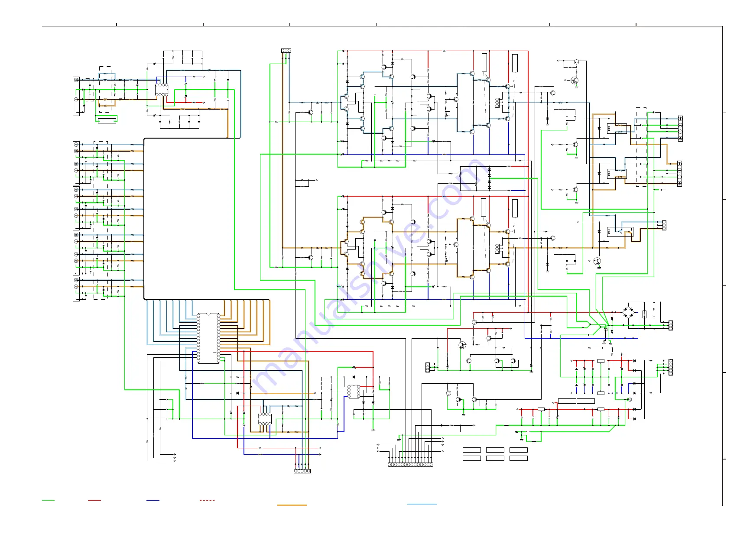
Task: Select the lower four-terminal speaker output block
Action: [x=679, y=174]
